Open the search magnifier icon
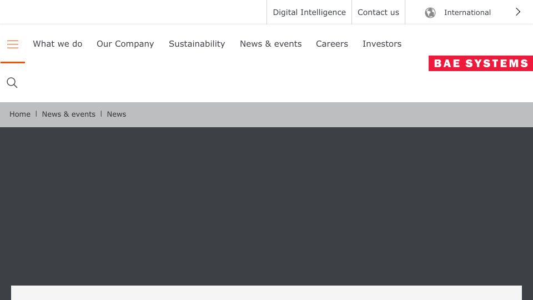 [x=12, y=83]
